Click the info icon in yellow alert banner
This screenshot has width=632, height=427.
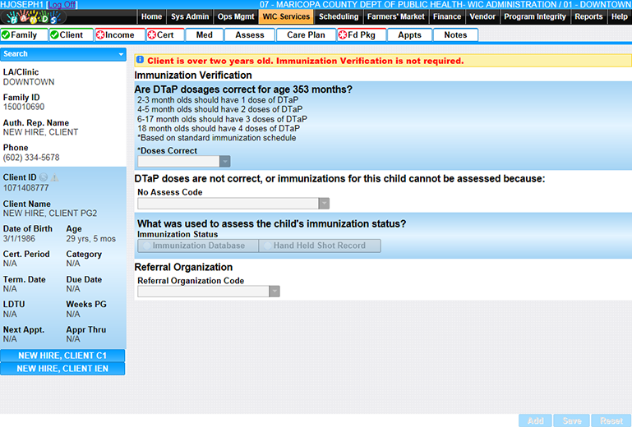[140, 60]
